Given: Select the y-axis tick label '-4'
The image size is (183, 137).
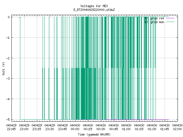Looking at the screenshot, I should click(x=8, y=99).
